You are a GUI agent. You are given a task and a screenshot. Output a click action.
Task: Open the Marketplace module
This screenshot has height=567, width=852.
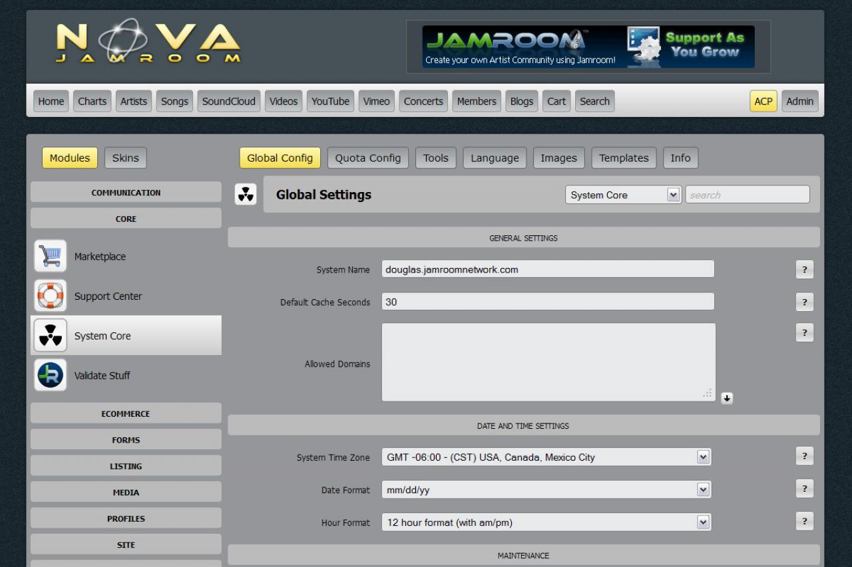click(x=100, y=257)
